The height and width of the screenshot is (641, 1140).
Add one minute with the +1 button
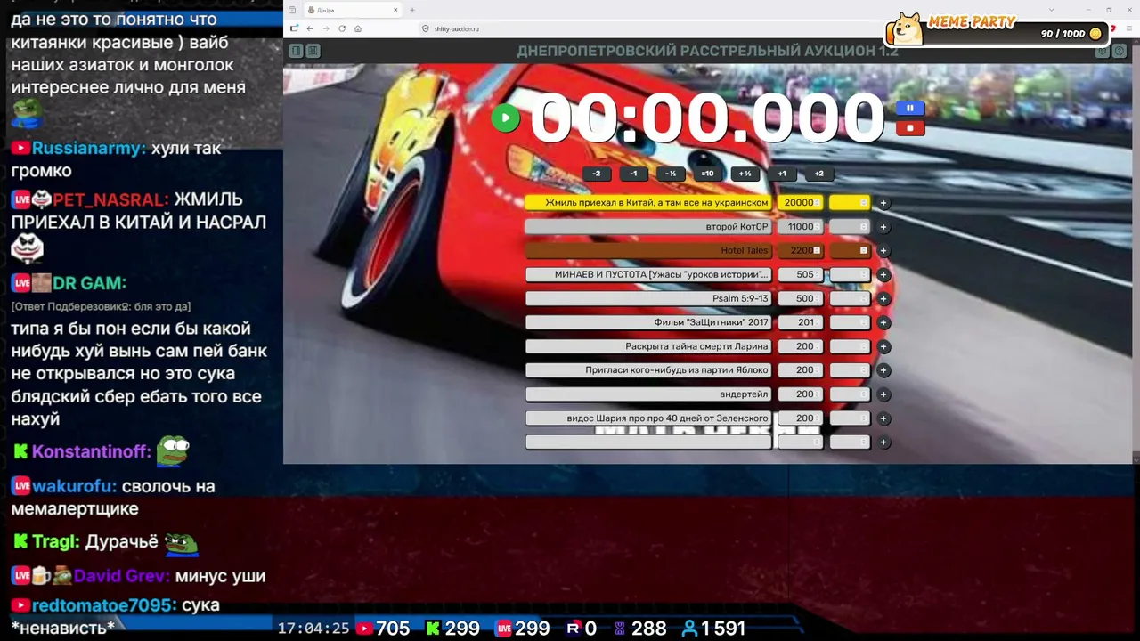click(782, 174)
